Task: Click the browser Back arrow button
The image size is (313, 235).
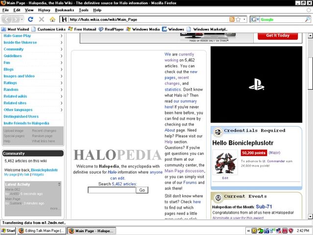Action: pos(6,20)
